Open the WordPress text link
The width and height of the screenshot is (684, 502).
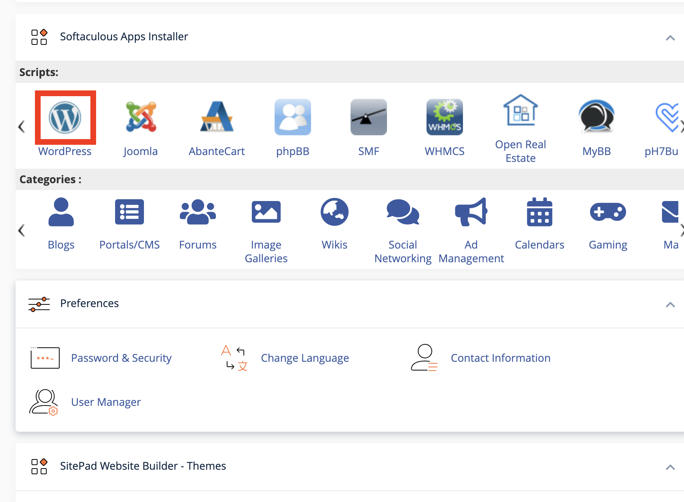click(65, 151)
